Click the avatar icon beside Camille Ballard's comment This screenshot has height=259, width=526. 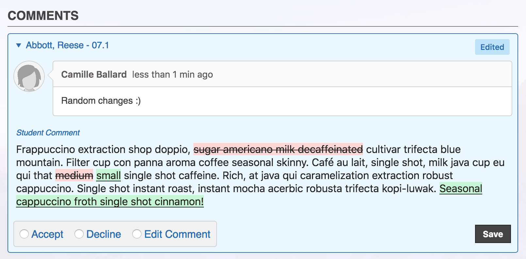pyautogui.click(x=29, y=76)
